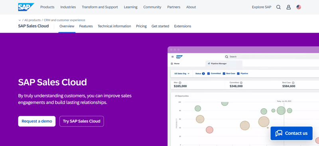Open the search magnifier icon in header
The image size is (319, 146).
[278, 7]
